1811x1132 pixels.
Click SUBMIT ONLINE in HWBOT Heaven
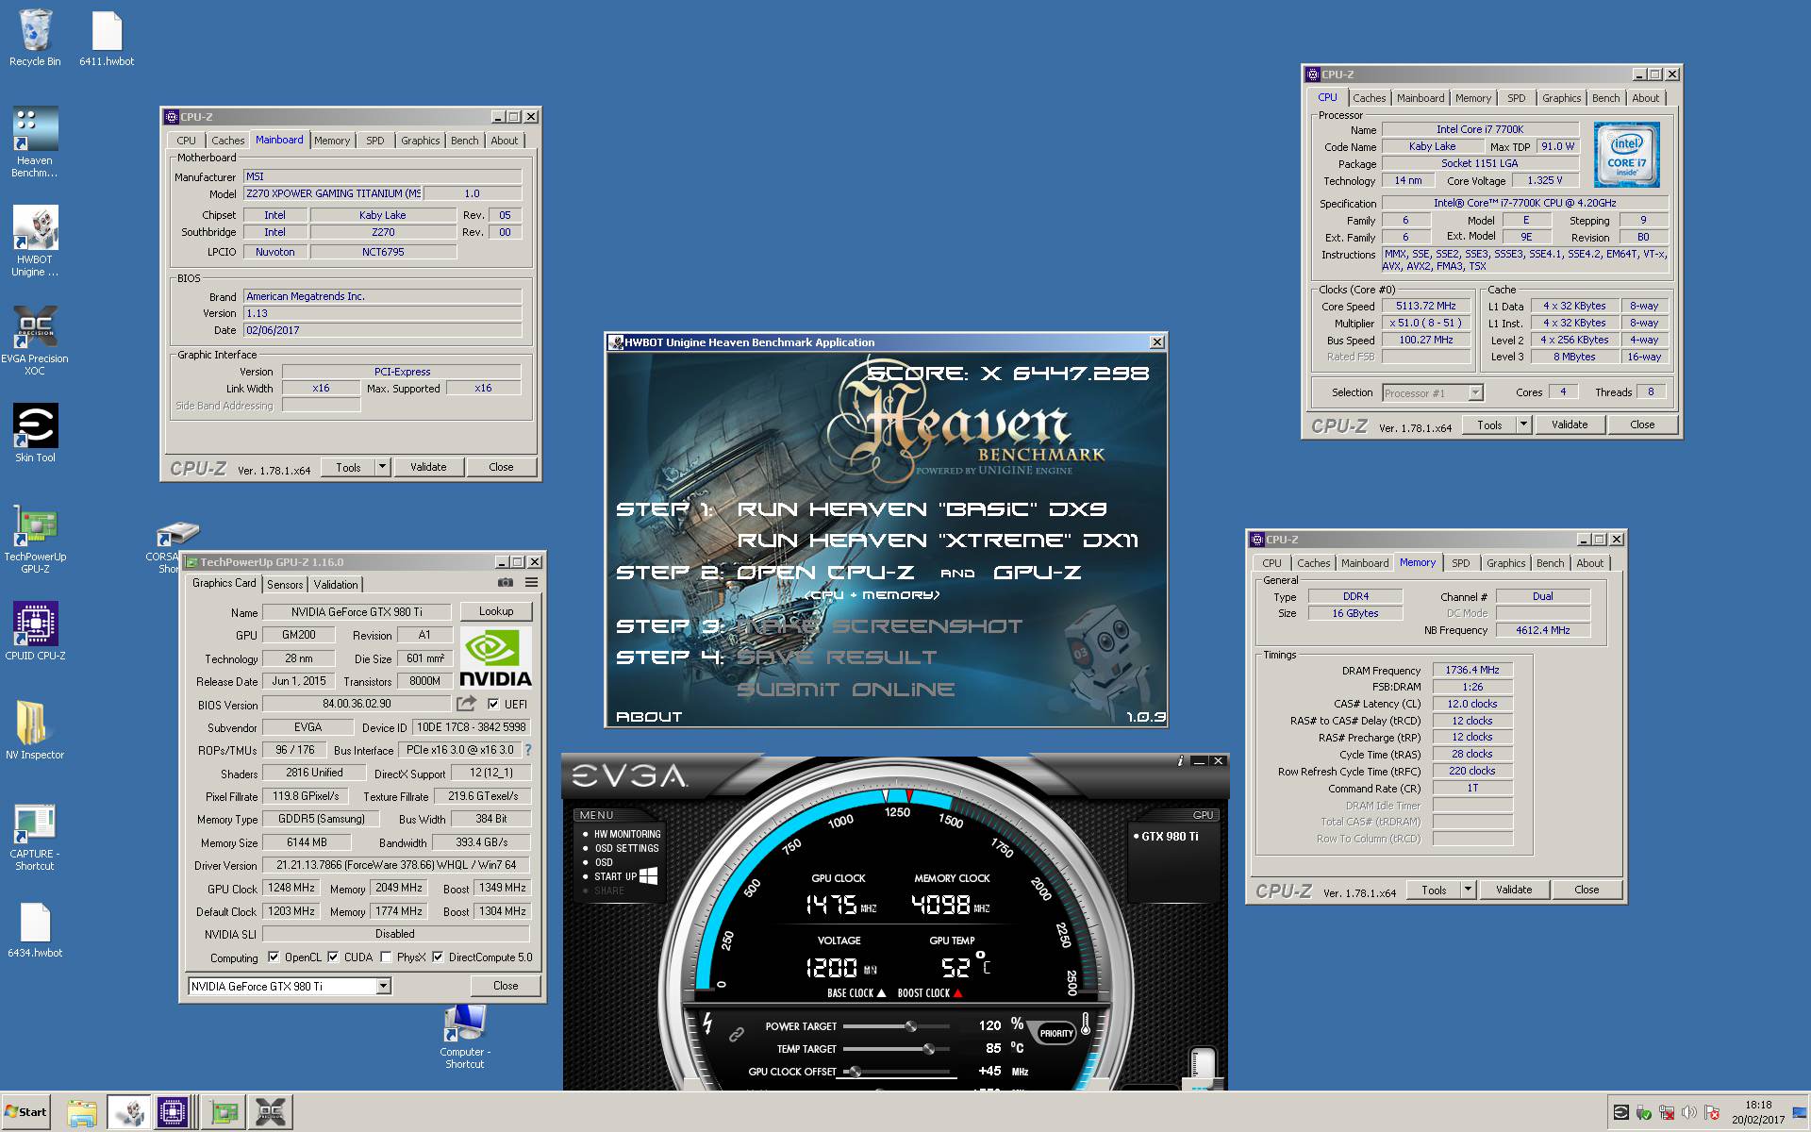pyautogui.click(x=845, y=690)
